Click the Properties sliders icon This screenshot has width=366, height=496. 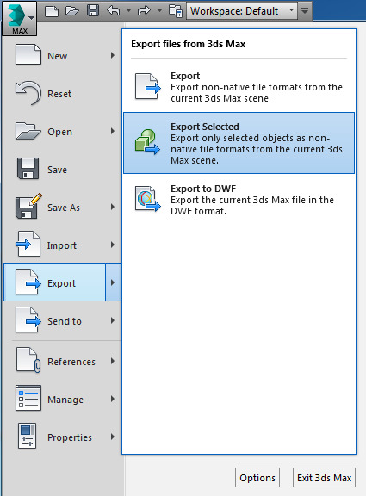click(28, 436)
